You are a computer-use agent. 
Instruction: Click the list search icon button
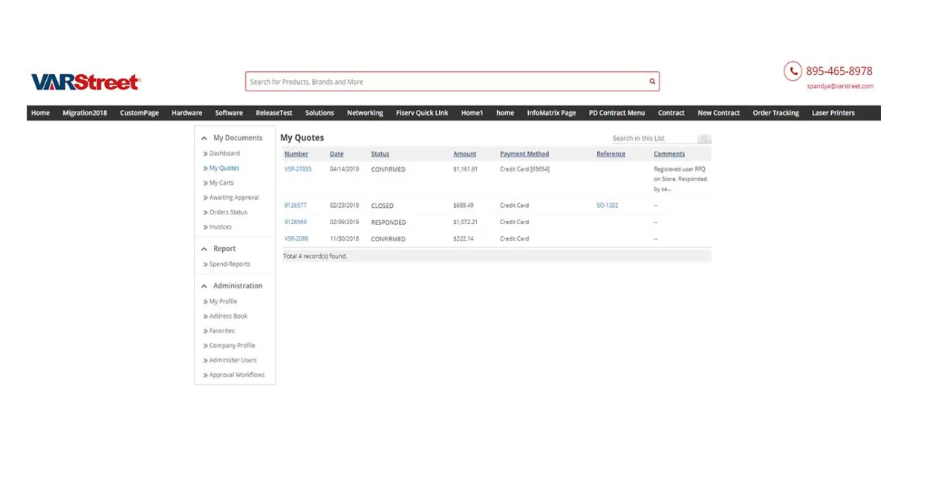click(704, 138)
